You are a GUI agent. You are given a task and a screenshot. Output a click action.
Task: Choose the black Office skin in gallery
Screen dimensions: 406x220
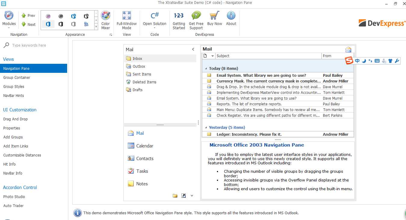point(61,24)
